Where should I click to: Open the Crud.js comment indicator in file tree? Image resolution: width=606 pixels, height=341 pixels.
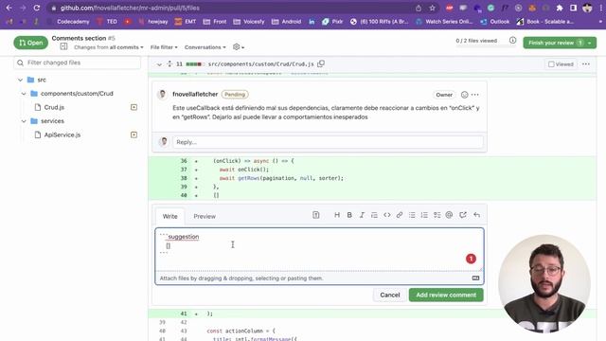coord(134,107)
